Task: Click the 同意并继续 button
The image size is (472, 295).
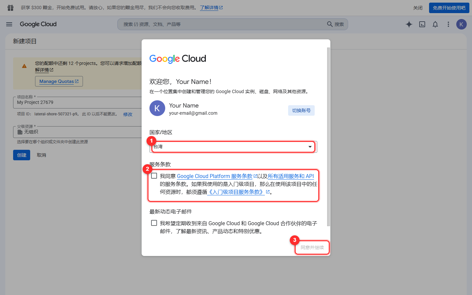Action: pos(312,247)
